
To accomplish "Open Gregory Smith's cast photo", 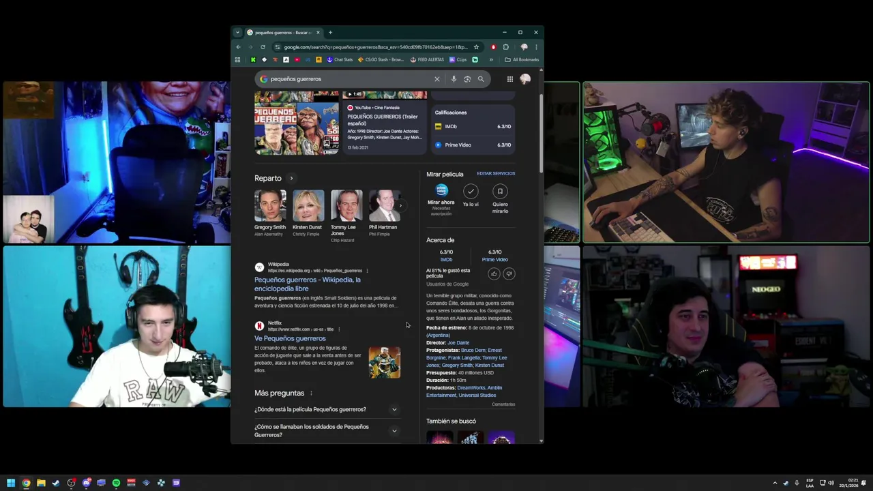I will (270, 205).
